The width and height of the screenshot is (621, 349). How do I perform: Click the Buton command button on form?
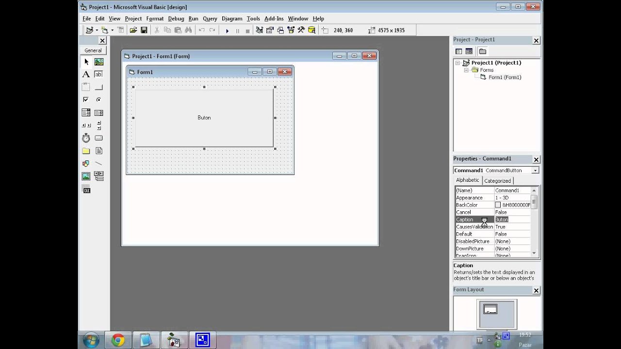[204, 118]
